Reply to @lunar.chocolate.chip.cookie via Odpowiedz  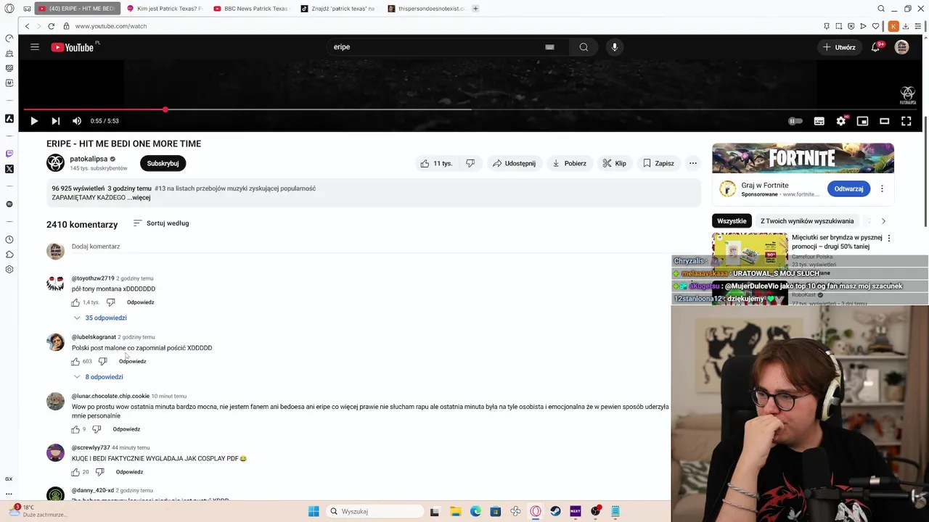tap(126, 429)
